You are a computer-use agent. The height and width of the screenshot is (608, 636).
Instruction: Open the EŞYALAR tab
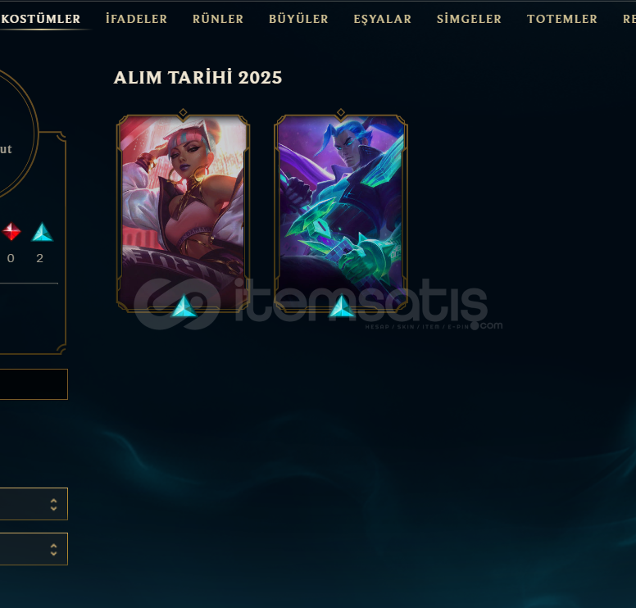coord(383,19)
